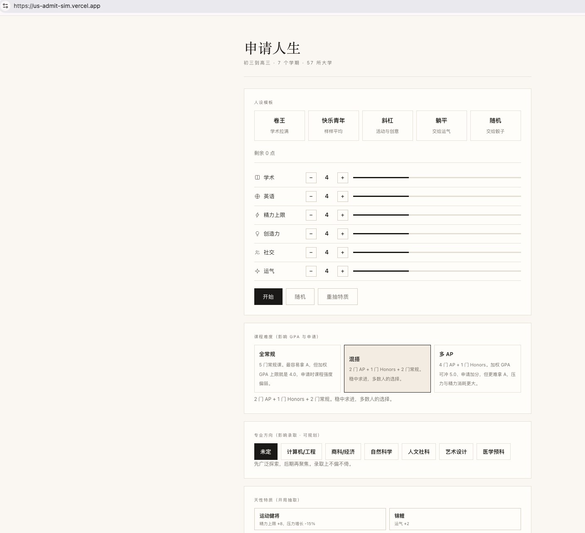
Task: Click the 精力上限 lightning icon
Action: click(x=257, y=215)
